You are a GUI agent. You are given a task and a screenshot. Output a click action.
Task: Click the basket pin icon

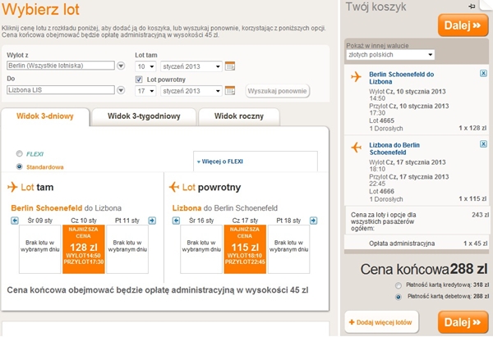click(x=472, y=6)
